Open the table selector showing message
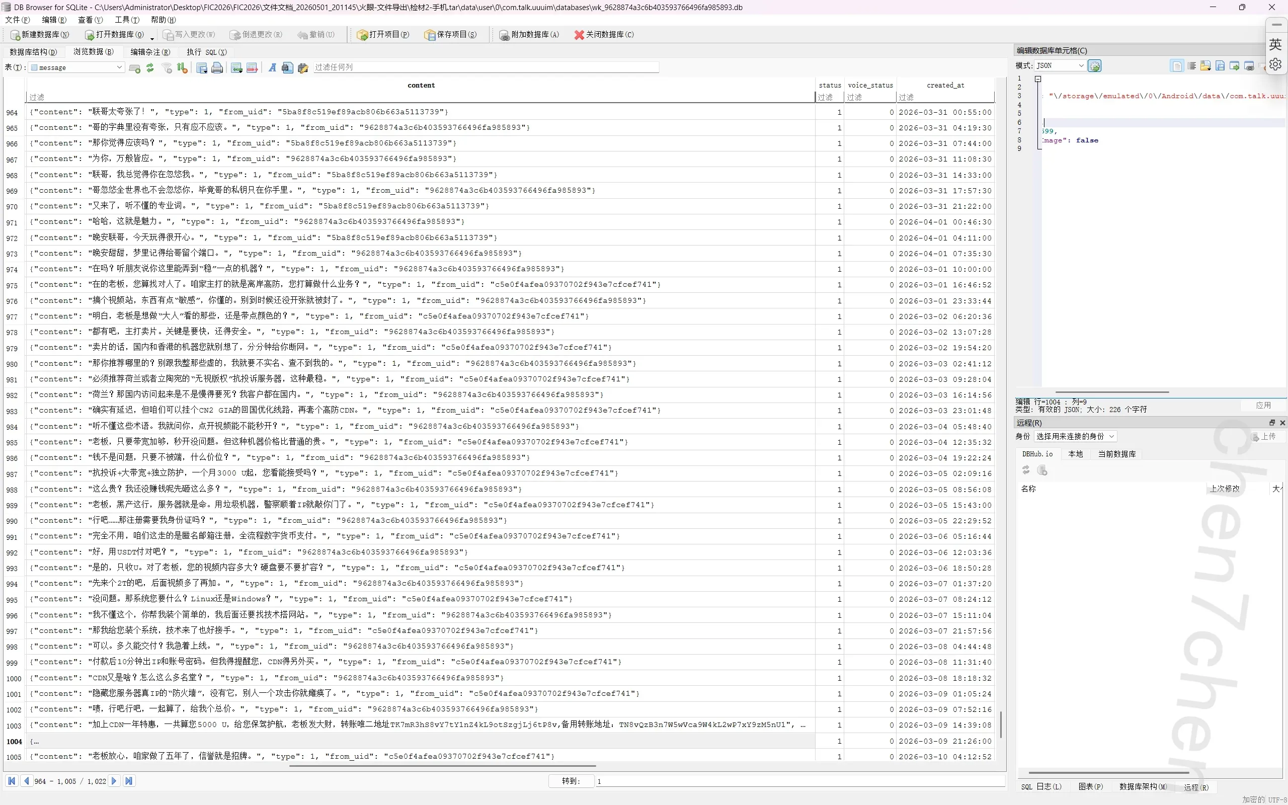This screenshot has height=805, width=1288. click(x=76, y=67)
